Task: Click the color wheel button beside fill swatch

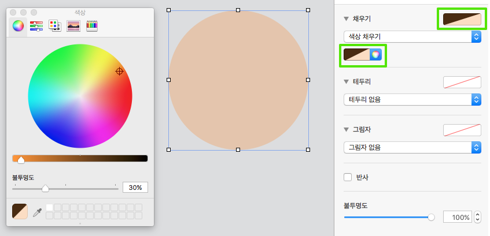Action: (376, 55)
